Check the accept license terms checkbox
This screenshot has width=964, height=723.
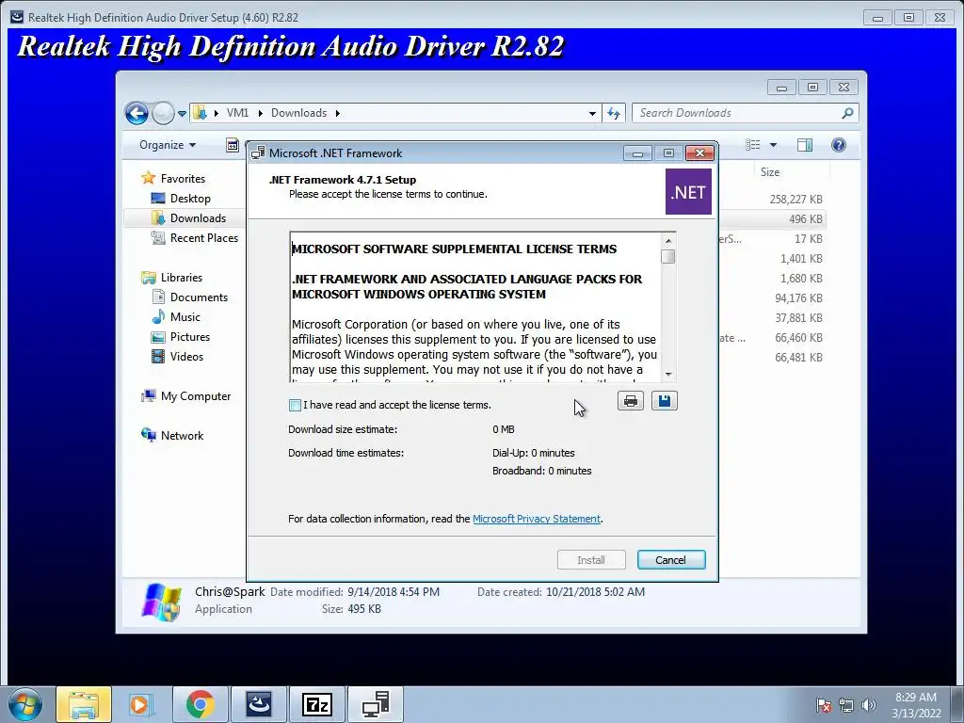(295, 405)
